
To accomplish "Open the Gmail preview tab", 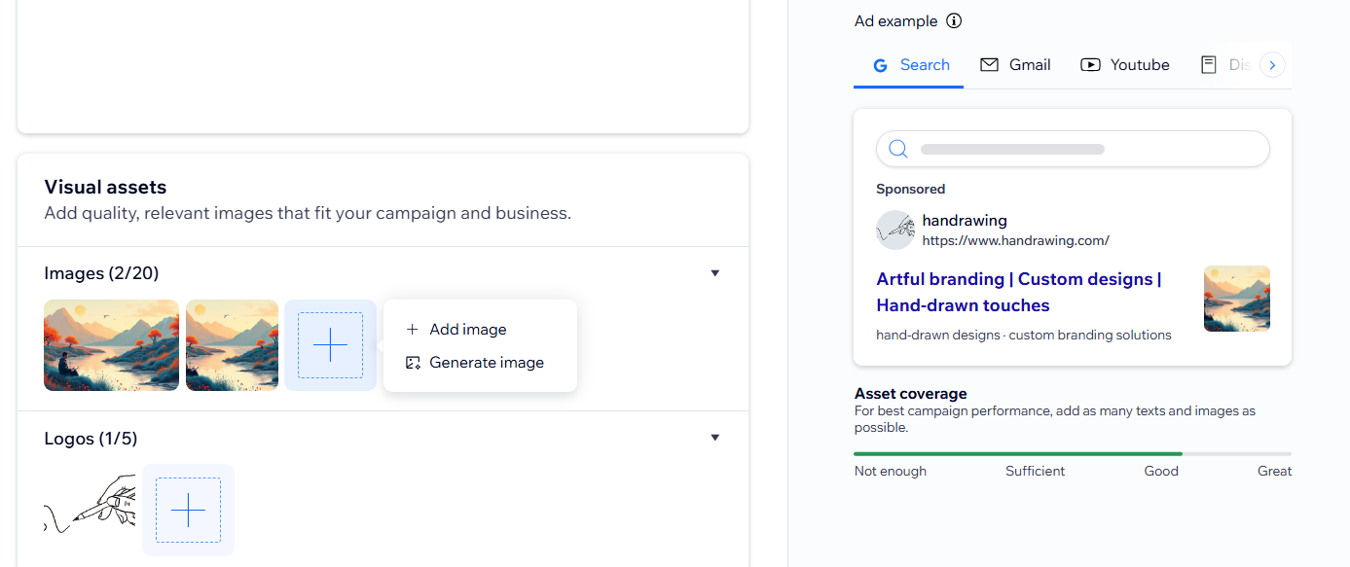I will [x=1015, y=65].
